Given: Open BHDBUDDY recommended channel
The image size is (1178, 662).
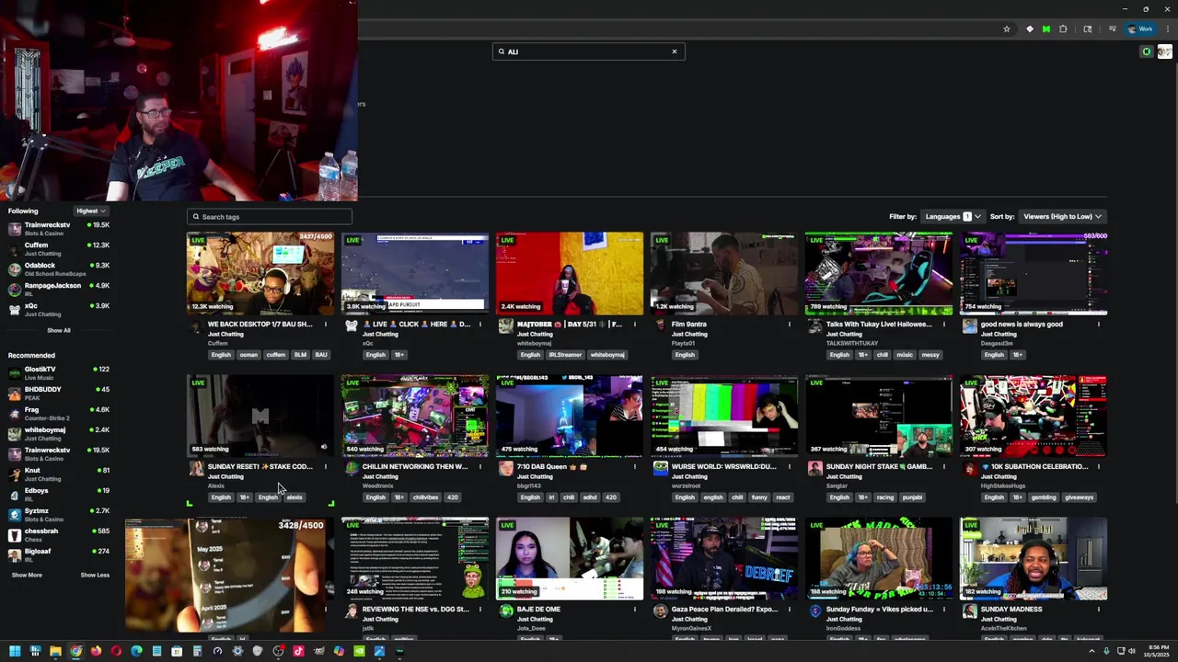Looking at the screenshot, I should point(59,393).
